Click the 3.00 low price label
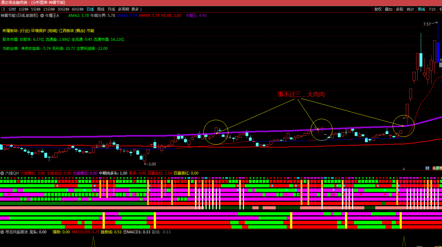 tap(152, 164)
